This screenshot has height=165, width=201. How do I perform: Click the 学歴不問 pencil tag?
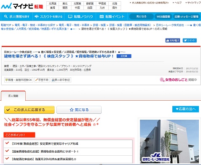[42, 80]
